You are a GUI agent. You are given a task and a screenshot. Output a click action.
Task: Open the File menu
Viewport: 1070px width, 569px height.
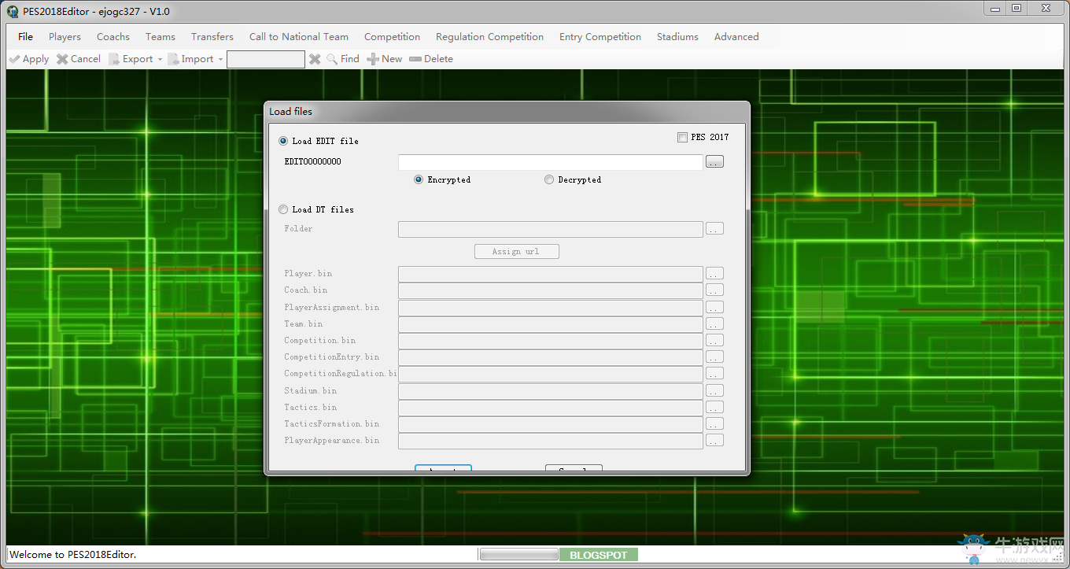click(25, 36)
